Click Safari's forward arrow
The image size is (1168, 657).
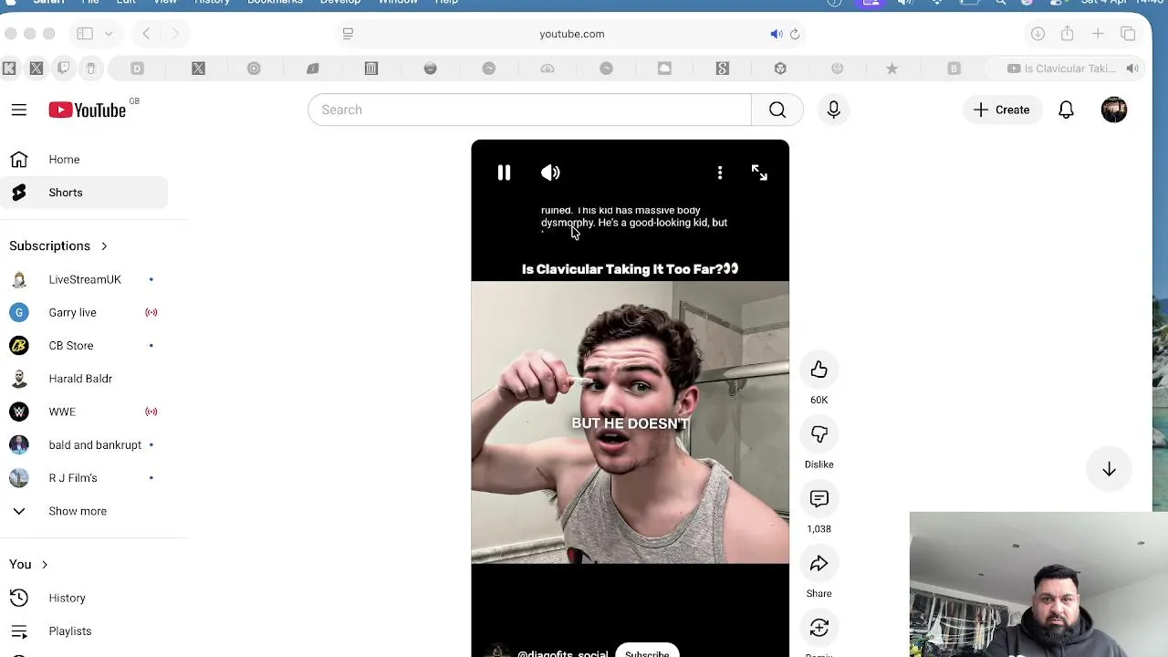175,34
